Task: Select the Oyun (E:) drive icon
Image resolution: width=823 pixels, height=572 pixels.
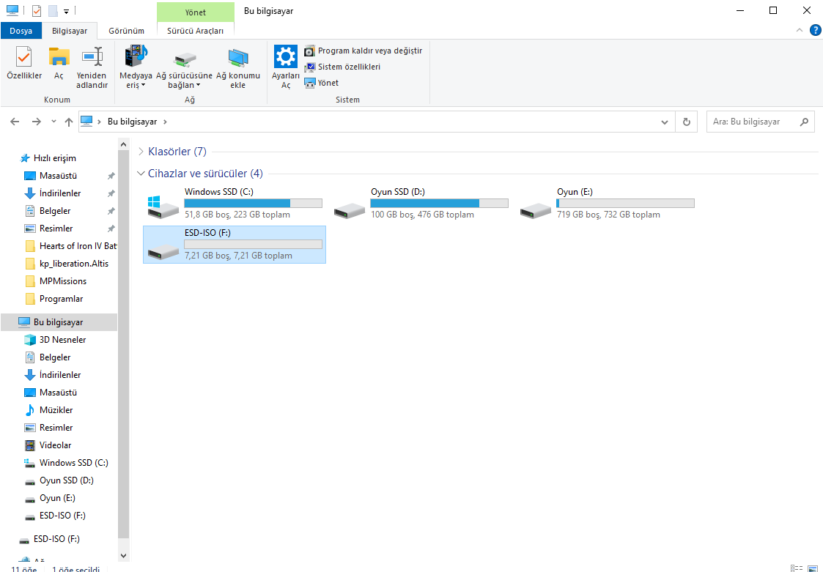Action: [x=536, y=210]
